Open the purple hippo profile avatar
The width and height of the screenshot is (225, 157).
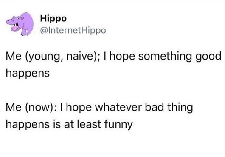point(20,24)
